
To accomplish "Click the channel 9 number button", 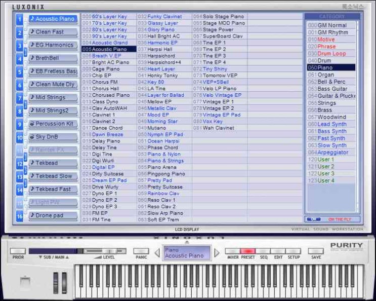I will [x=20, y=124].
